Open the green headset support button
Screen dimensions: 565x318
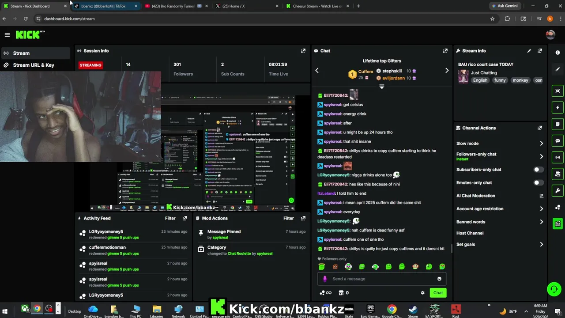(554, 289)
